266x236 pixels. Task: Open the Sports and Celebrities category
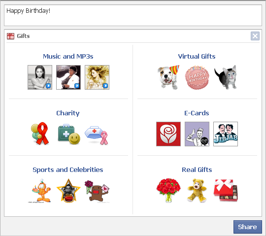click(68, 169)
